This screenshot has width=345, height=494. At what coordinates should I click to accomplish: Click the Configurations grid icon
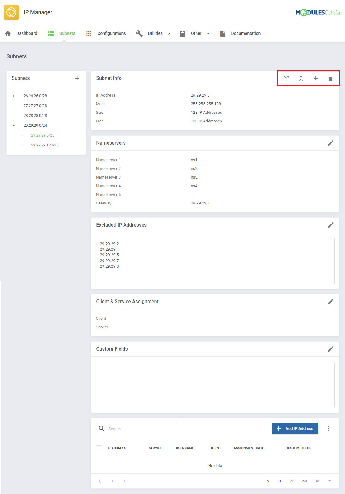tap(89, 34)
